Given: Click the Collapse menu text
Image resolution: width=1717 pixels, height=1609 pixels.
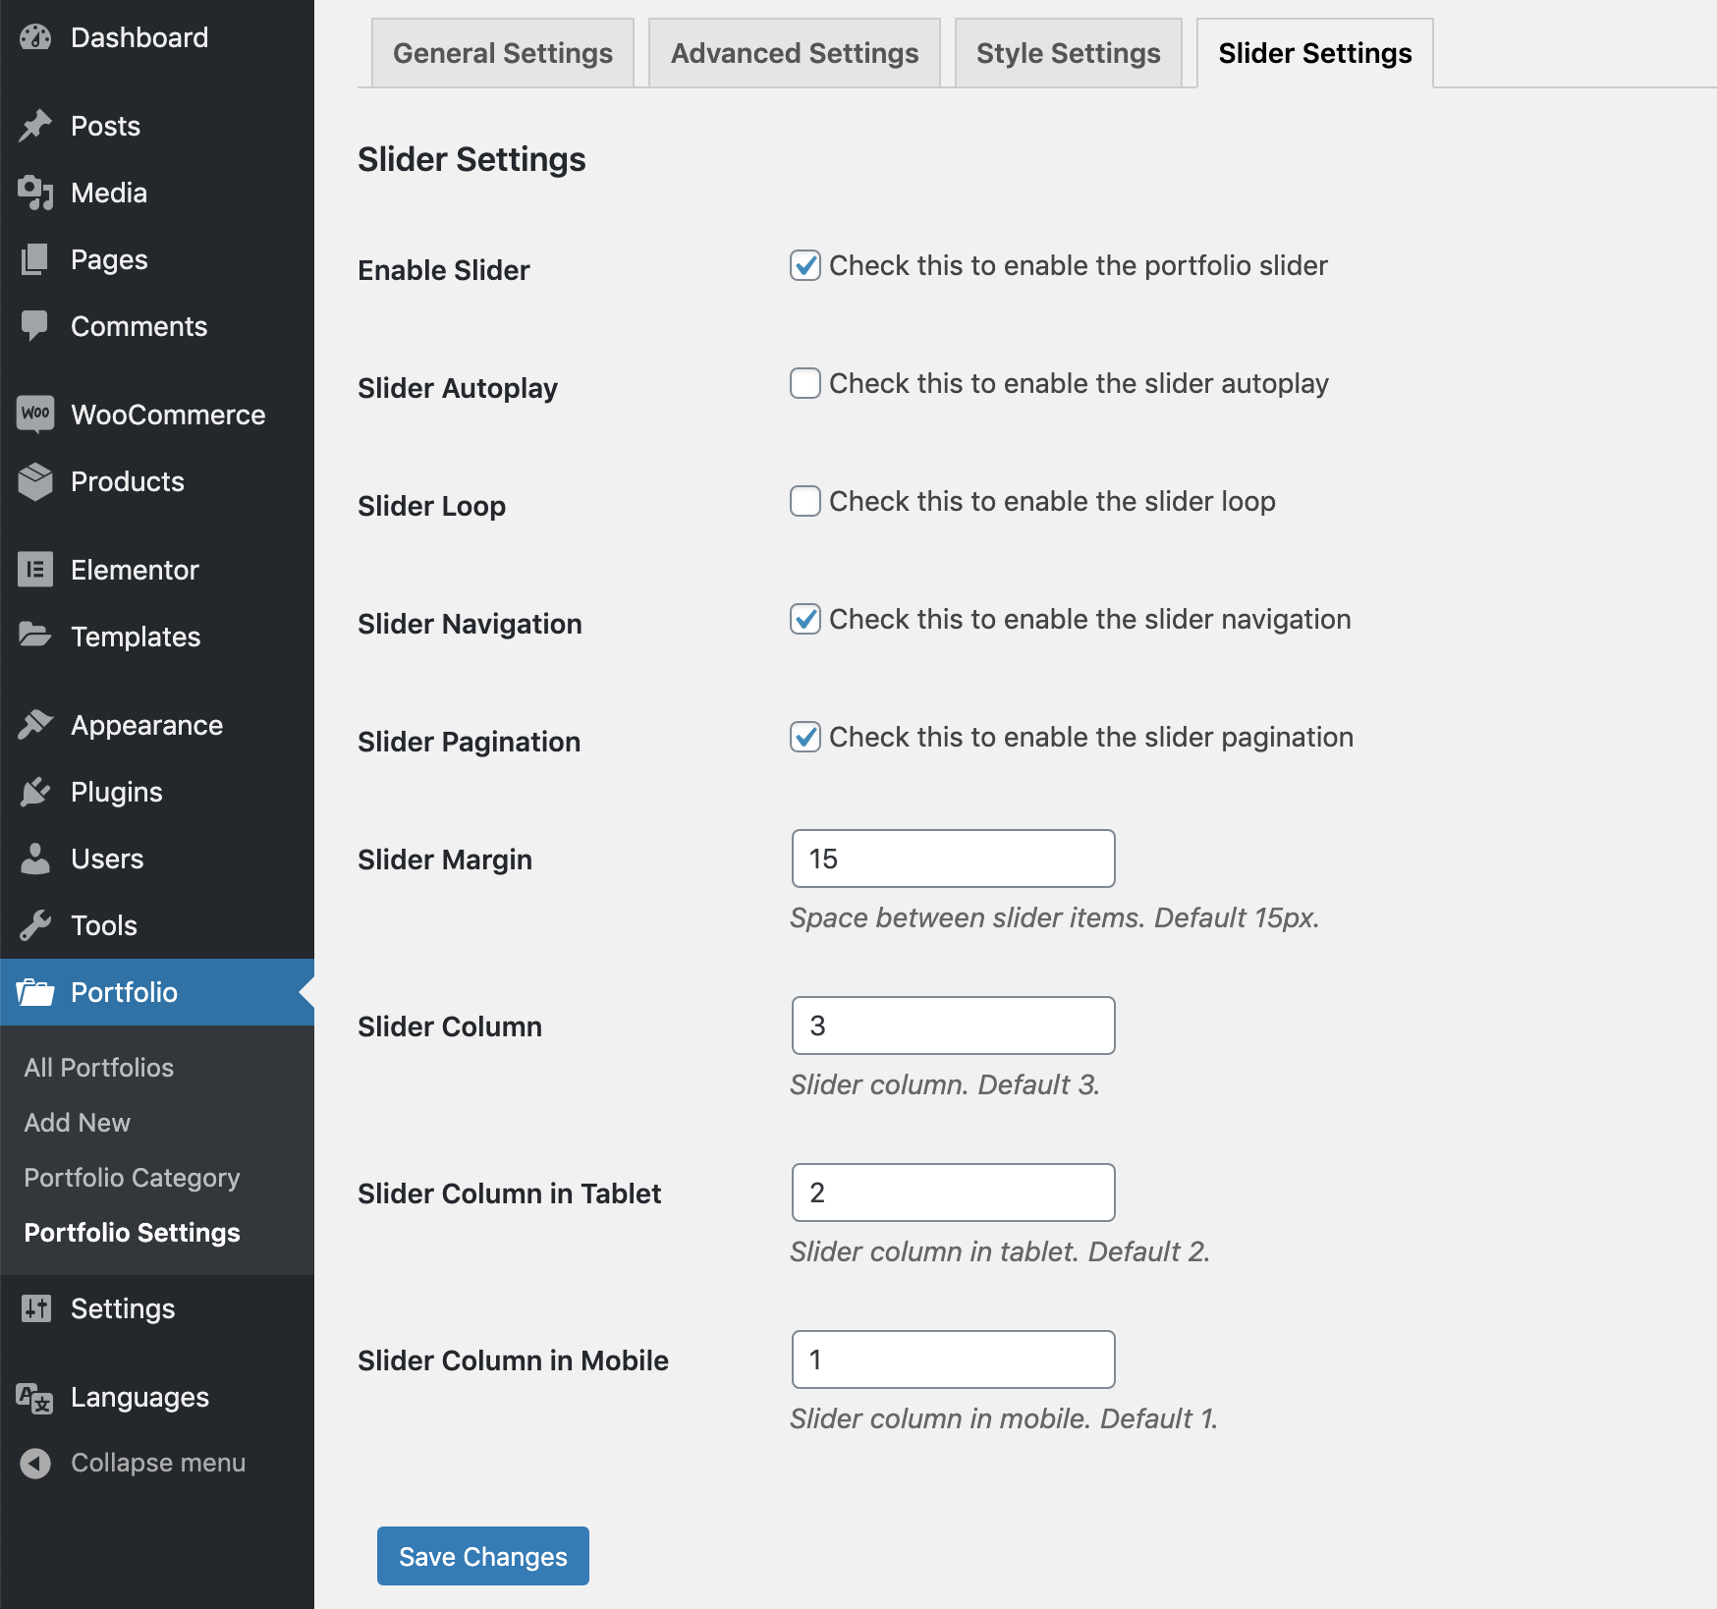Looking at the screenshot, I should pos(158,1463).
